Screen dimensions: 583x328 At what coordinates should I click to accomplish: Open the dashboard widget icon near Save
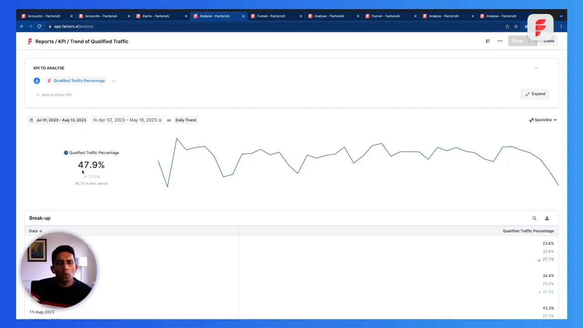[x=487, y=41]
